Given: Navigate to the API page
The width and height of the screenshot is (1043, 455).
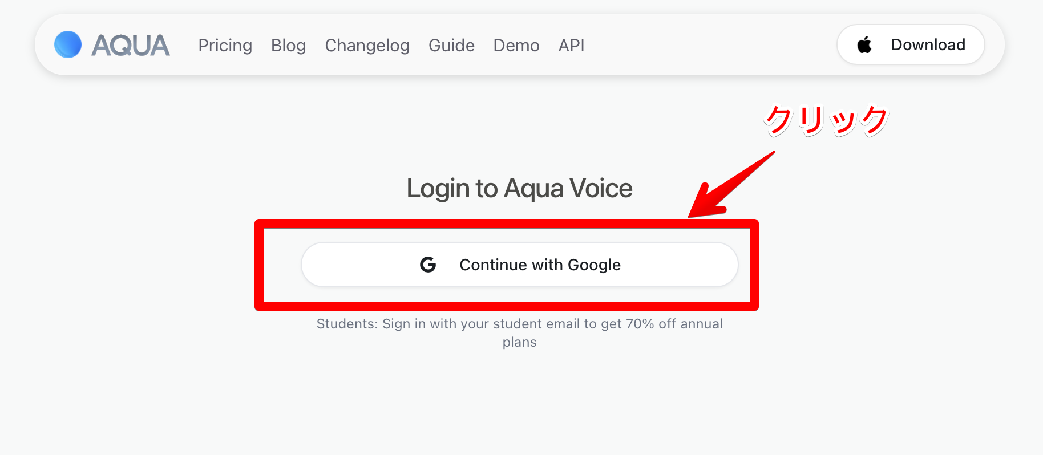Looking at the screenshot, I should coord(571,45).
